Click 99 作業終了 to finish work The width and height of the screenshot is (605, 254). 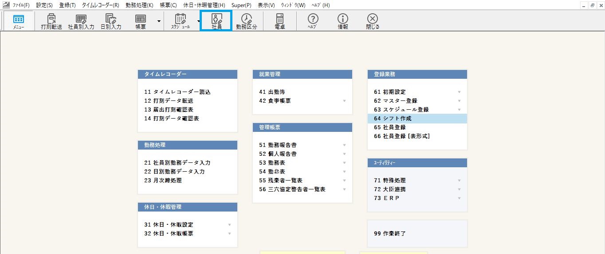[390, 234]
